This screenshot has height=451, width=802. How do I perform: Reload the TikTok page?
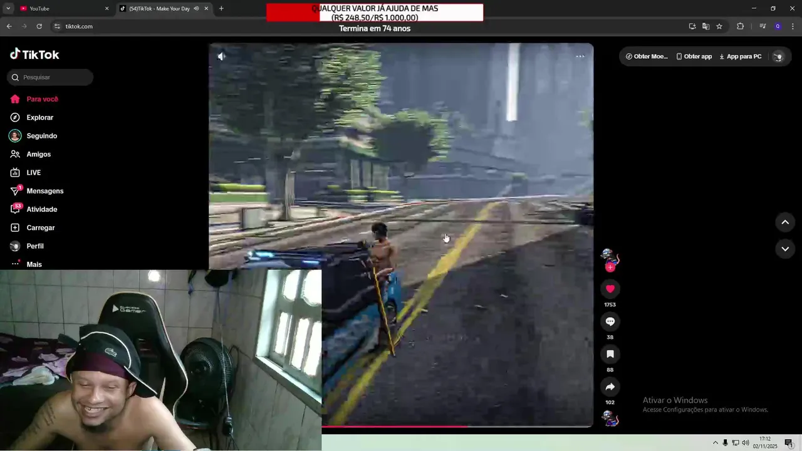[x=39, y=26]
